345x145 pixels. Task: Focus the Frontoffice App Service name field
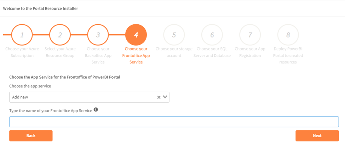tap(174, 122)
